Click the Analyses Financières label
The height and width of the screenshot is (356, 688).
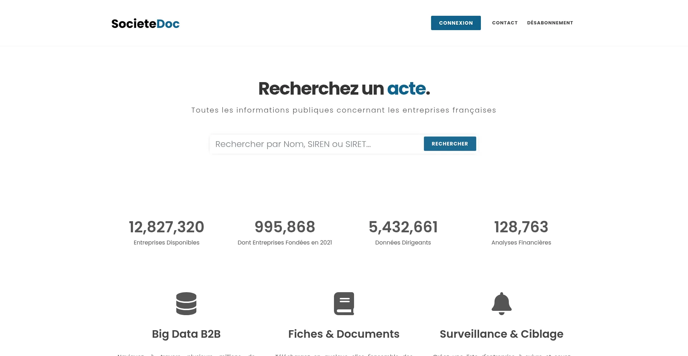521,243
